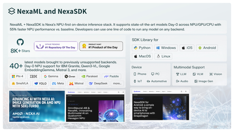The image size is (234, 132).
Task: Choose the Windows SDK library chip
Action: tap(166, 48)
